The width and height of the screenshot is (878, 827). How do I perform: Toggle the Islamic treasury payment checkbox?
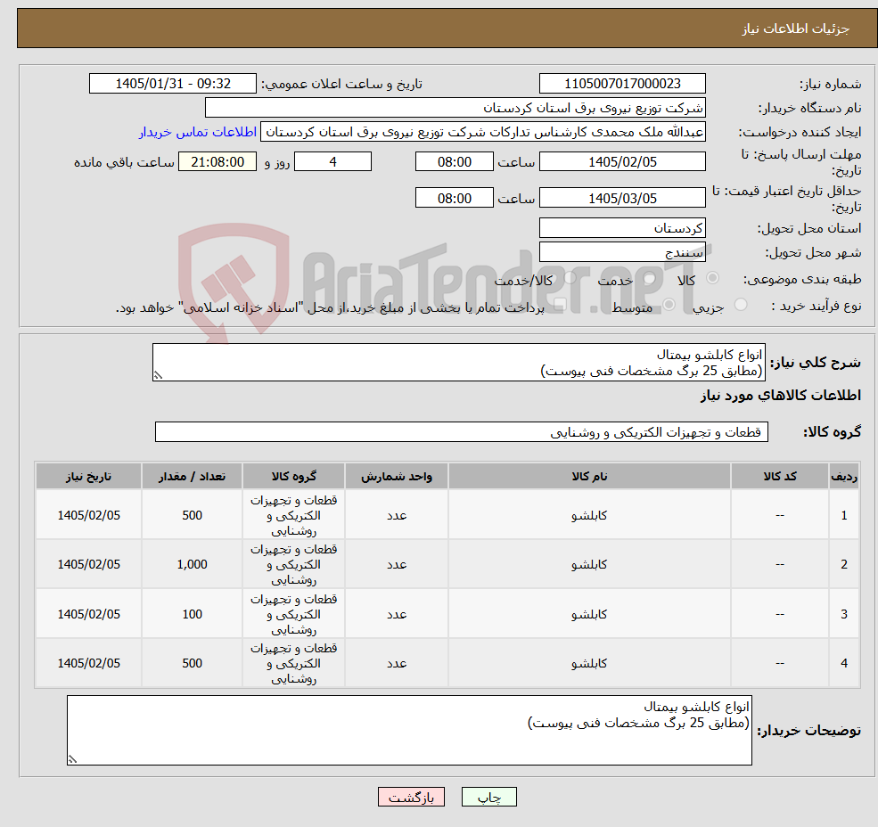pyautogui.click(x=560, y=305)
